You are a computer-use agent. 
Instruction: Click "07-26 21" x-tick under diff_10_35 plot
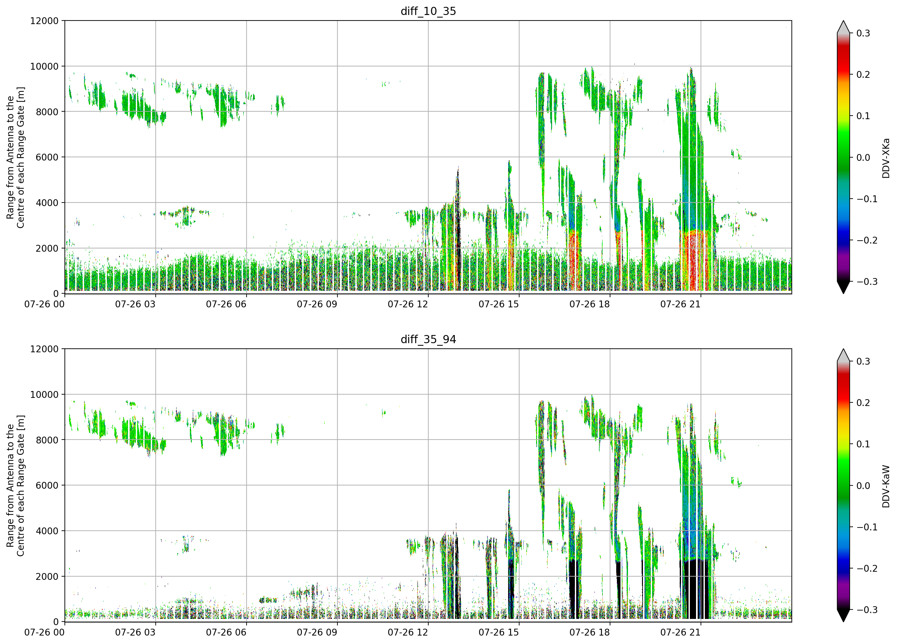click(681, 304)
